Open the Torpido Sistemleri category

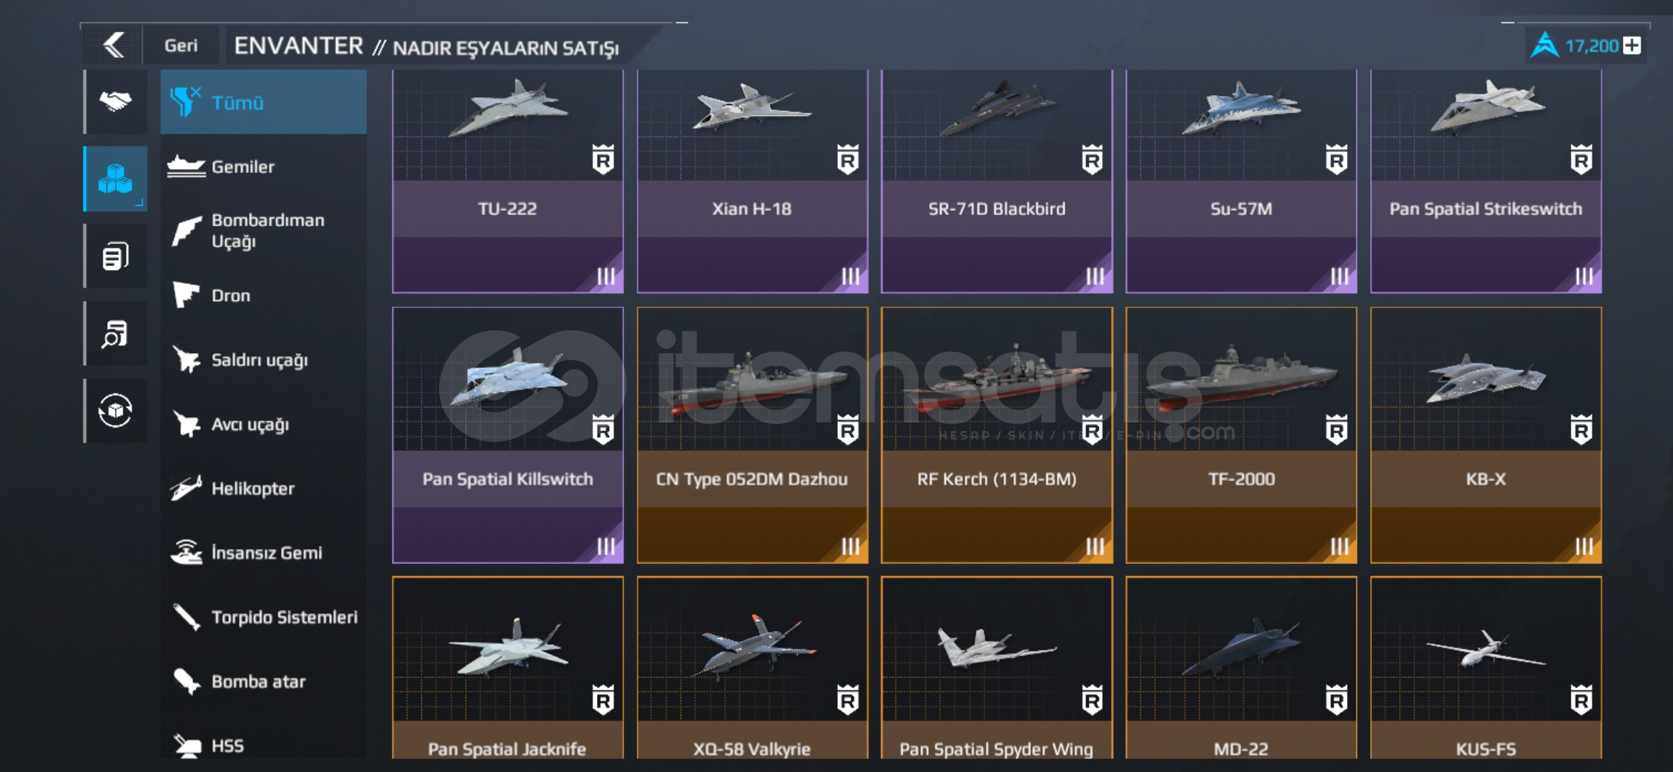pyautogui.click(x=264, y=617)
